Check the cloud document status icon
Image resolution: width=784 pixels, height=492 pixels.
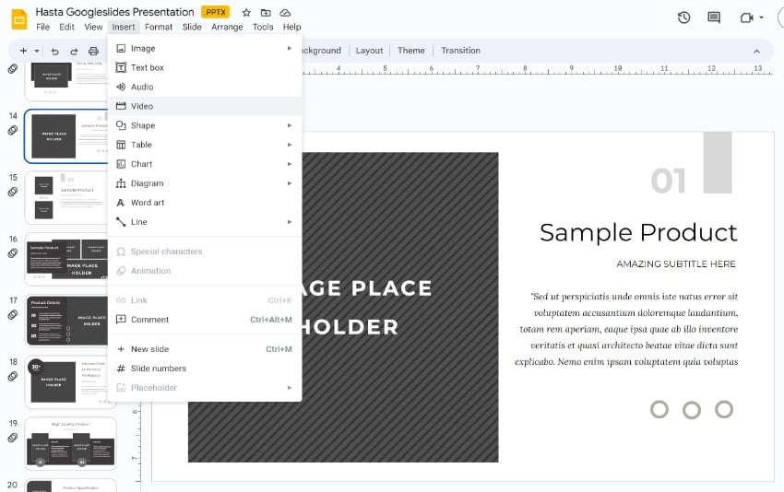(x=285, y=13)
